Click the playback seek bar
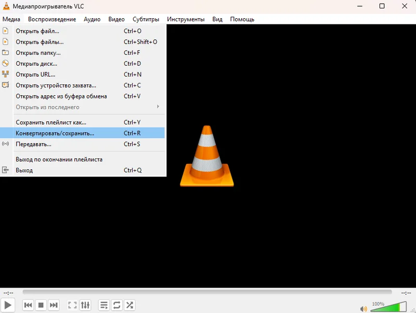 (x=207, y=292)
